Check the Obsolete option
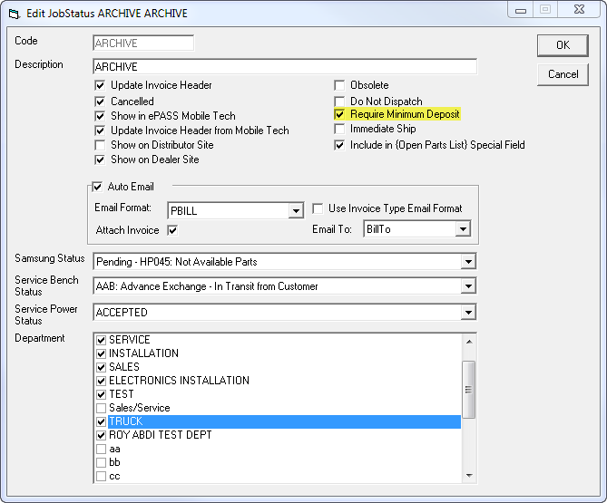 click(x=339, y=85)
